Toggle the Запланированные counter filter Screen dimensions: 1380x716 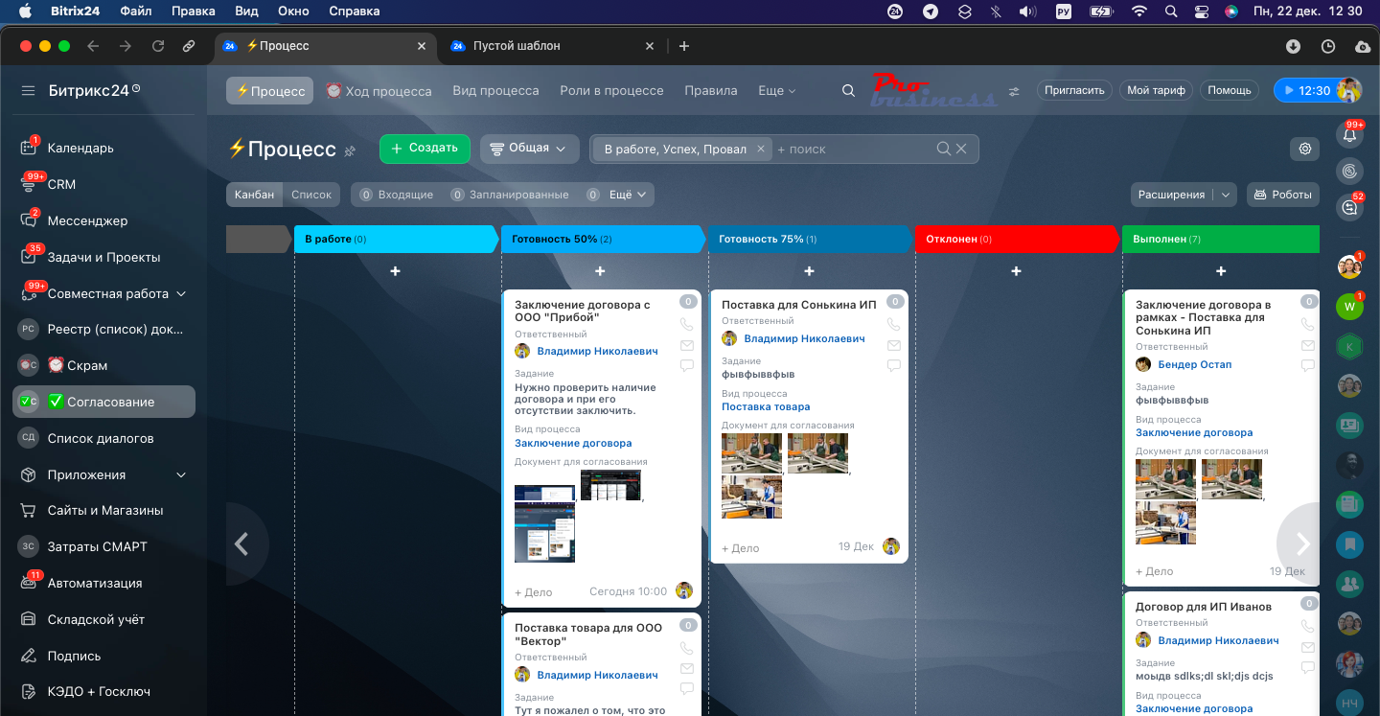click(509, 195)
